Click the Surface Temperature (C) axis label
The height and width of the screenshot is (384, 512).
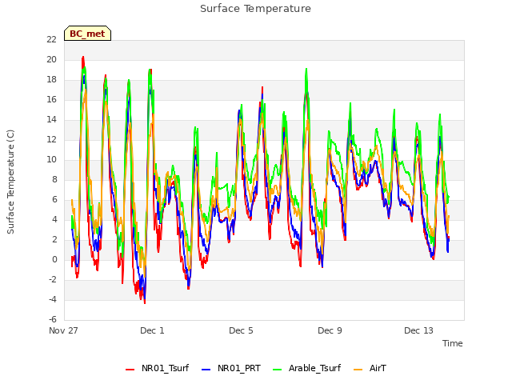pos(10,182)
